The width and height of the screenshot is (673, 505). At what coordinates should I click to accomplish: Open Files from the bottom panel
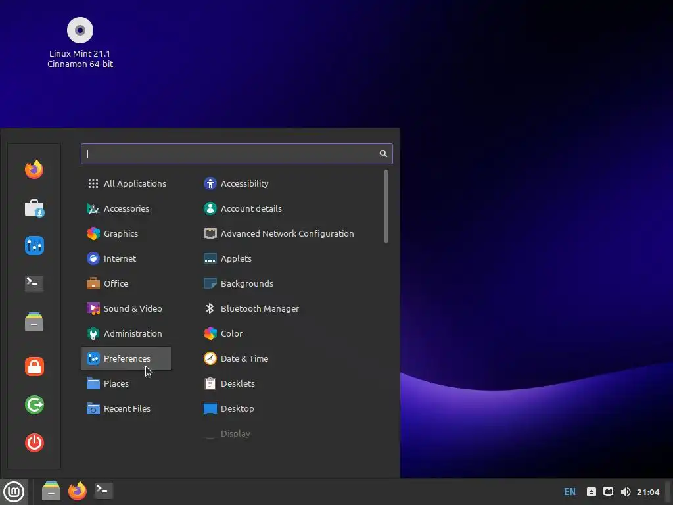coord(51,491)
